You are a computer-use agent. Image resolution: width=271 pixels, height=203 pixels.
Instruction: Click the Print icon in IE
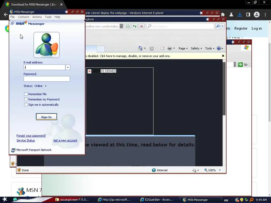170,48
